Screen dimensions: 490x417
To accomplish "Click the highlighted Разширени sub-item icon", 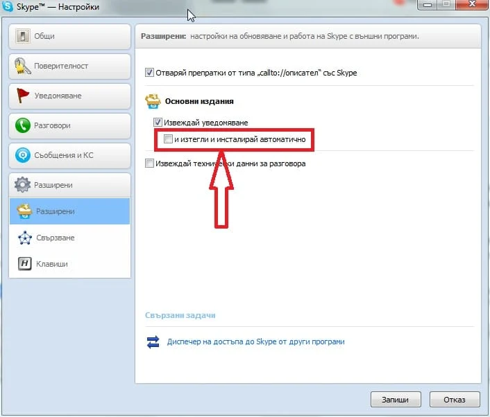I will click(x=24, y=211).
